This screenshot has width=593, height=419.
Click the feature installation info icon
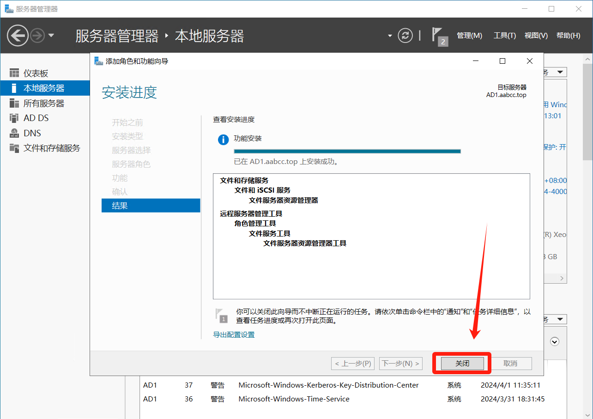click(x=223, y=140)
